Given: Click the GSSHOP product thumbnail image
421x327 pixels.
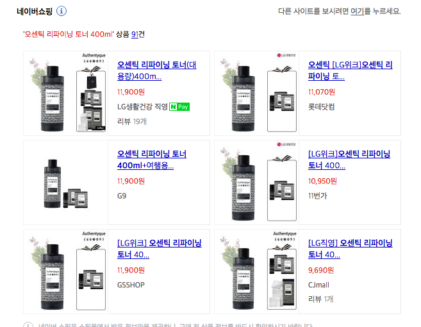Looking at the screenshot, I should tap(66, 272).
